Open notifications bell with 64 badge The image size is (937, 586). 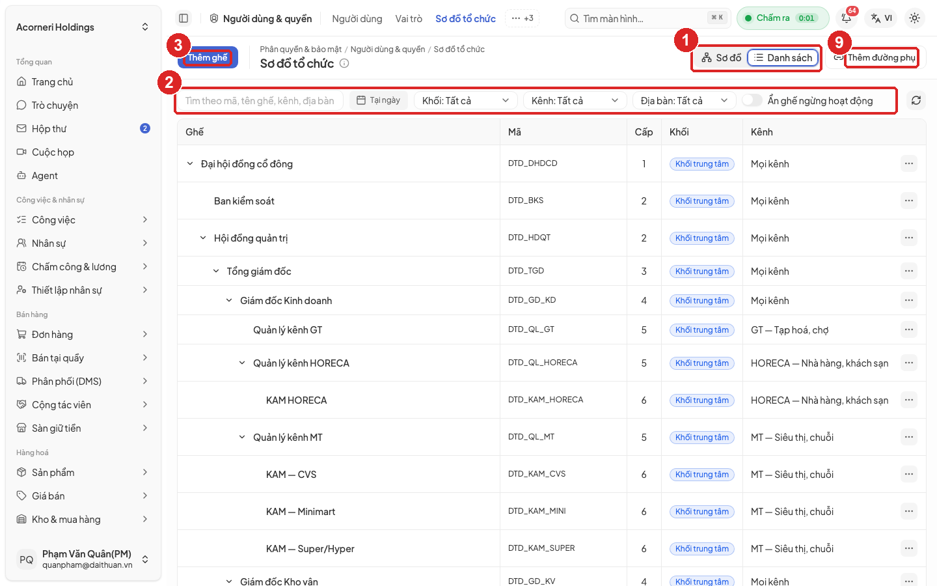click(847, 18)
